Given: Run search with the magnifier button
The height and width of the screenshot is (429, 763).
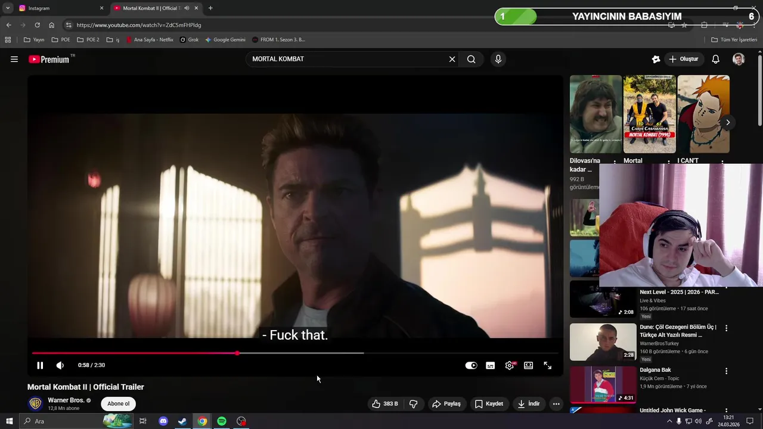Looking at the screenshot, I should [x=471, y=59].
